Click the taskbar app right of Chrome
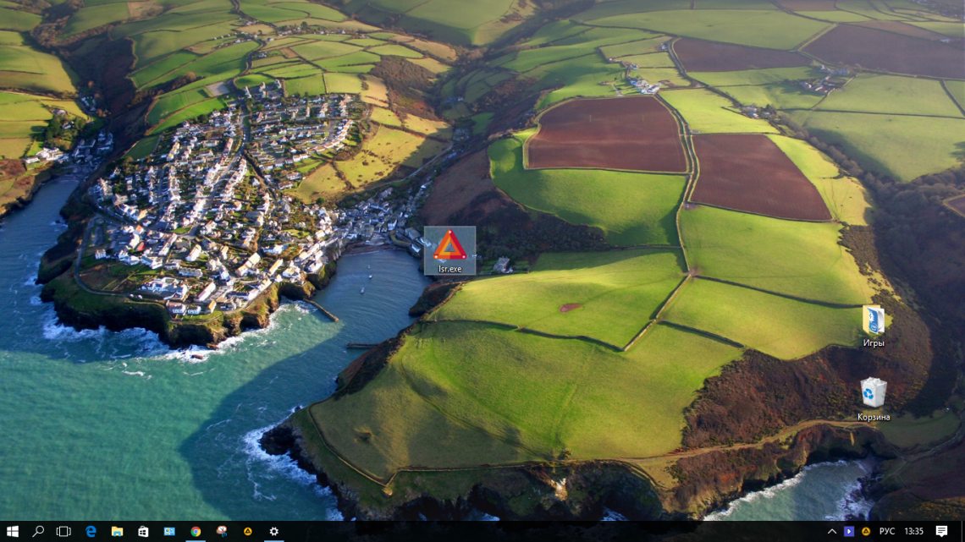 222,532
